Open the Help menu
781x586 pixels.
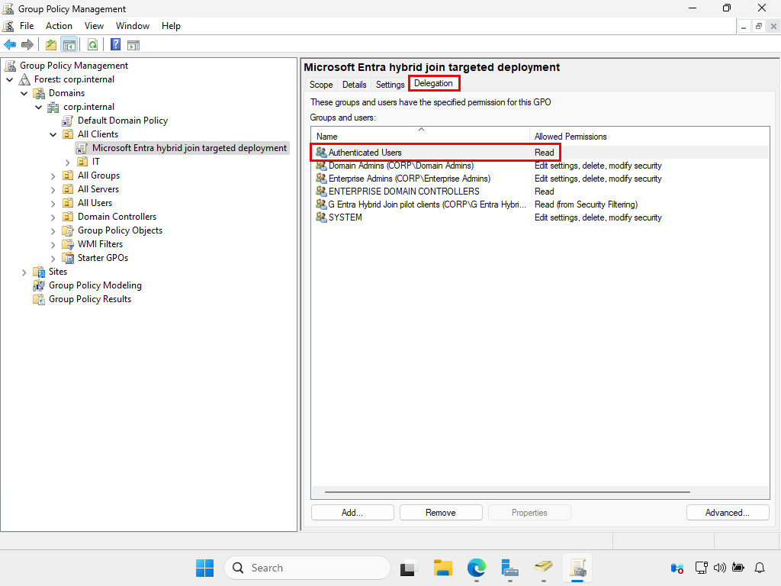tap(171, 26)
